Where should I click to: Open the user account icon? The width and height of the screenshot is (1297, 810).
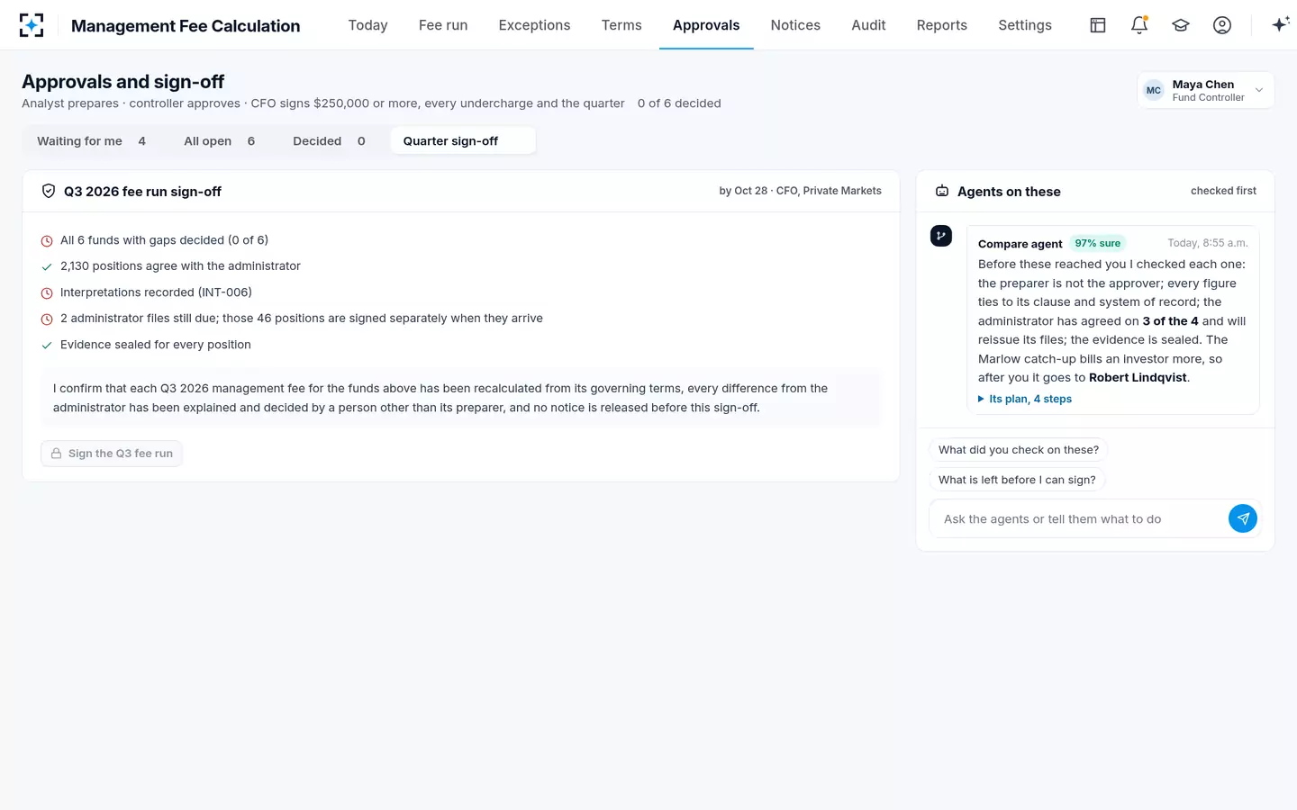click(1222, 25)
